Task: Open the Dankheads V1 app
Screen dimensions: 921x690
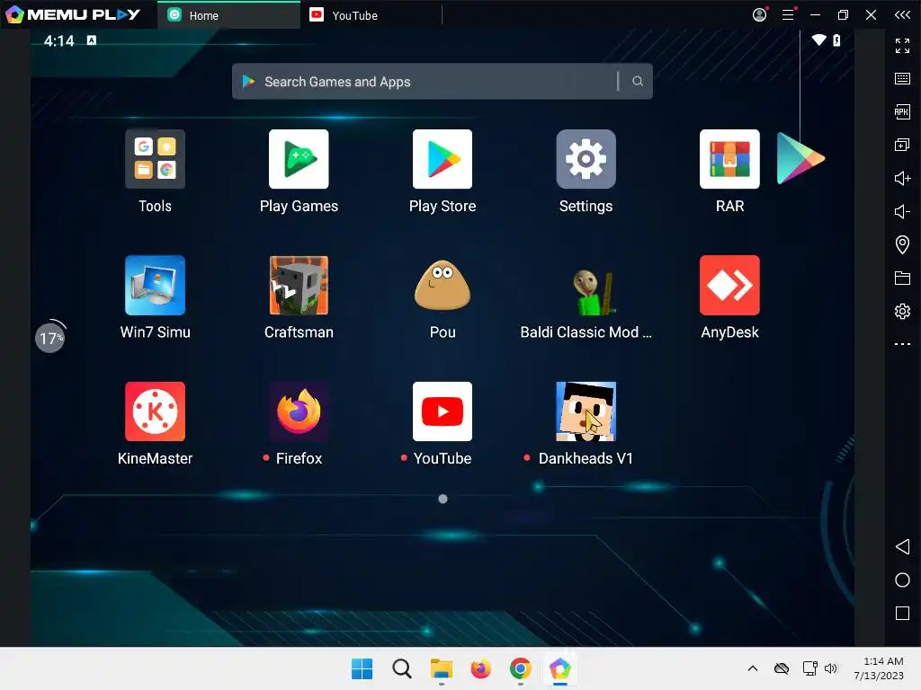Action: [586, 411]
